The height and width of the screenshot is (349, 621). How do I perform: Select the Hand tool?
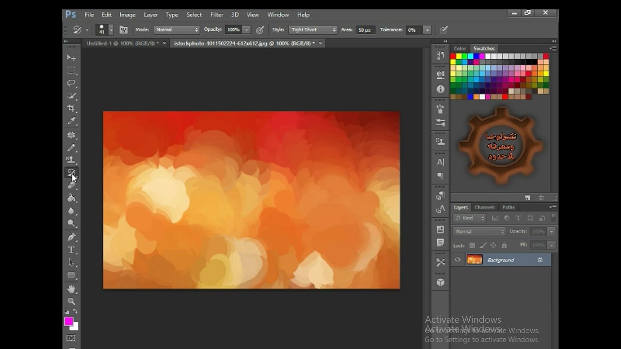click(x=71, y=289)
